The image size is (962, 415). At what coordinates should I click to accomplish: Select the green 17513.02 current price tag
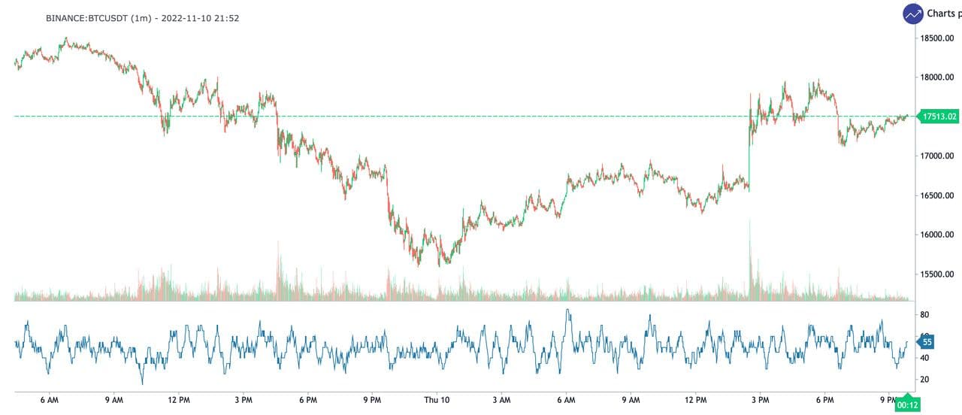pos(939,117)
